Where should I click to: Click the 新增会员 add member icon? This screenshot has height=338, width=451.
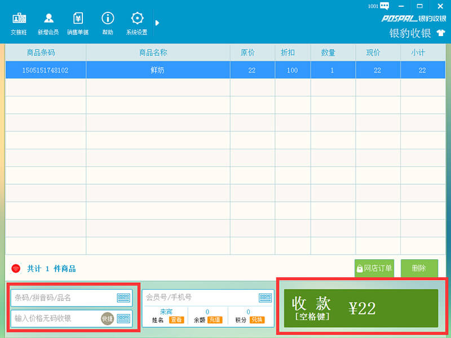[48, 23]
